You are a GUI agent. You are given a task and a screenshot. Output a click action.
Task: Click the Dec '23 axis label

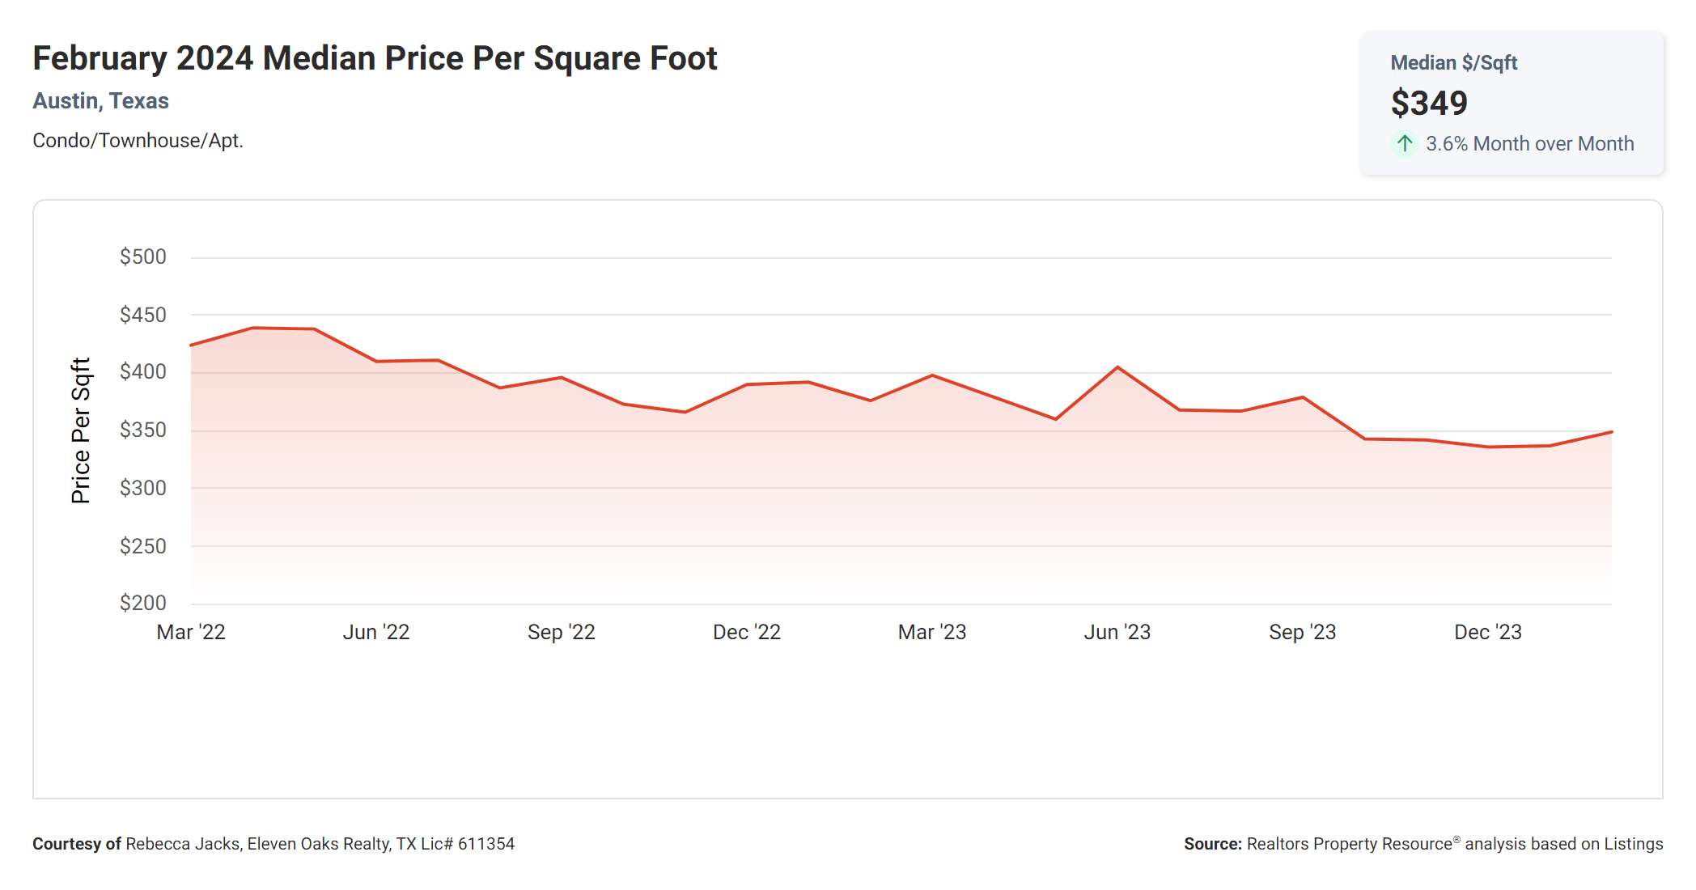1488,632
